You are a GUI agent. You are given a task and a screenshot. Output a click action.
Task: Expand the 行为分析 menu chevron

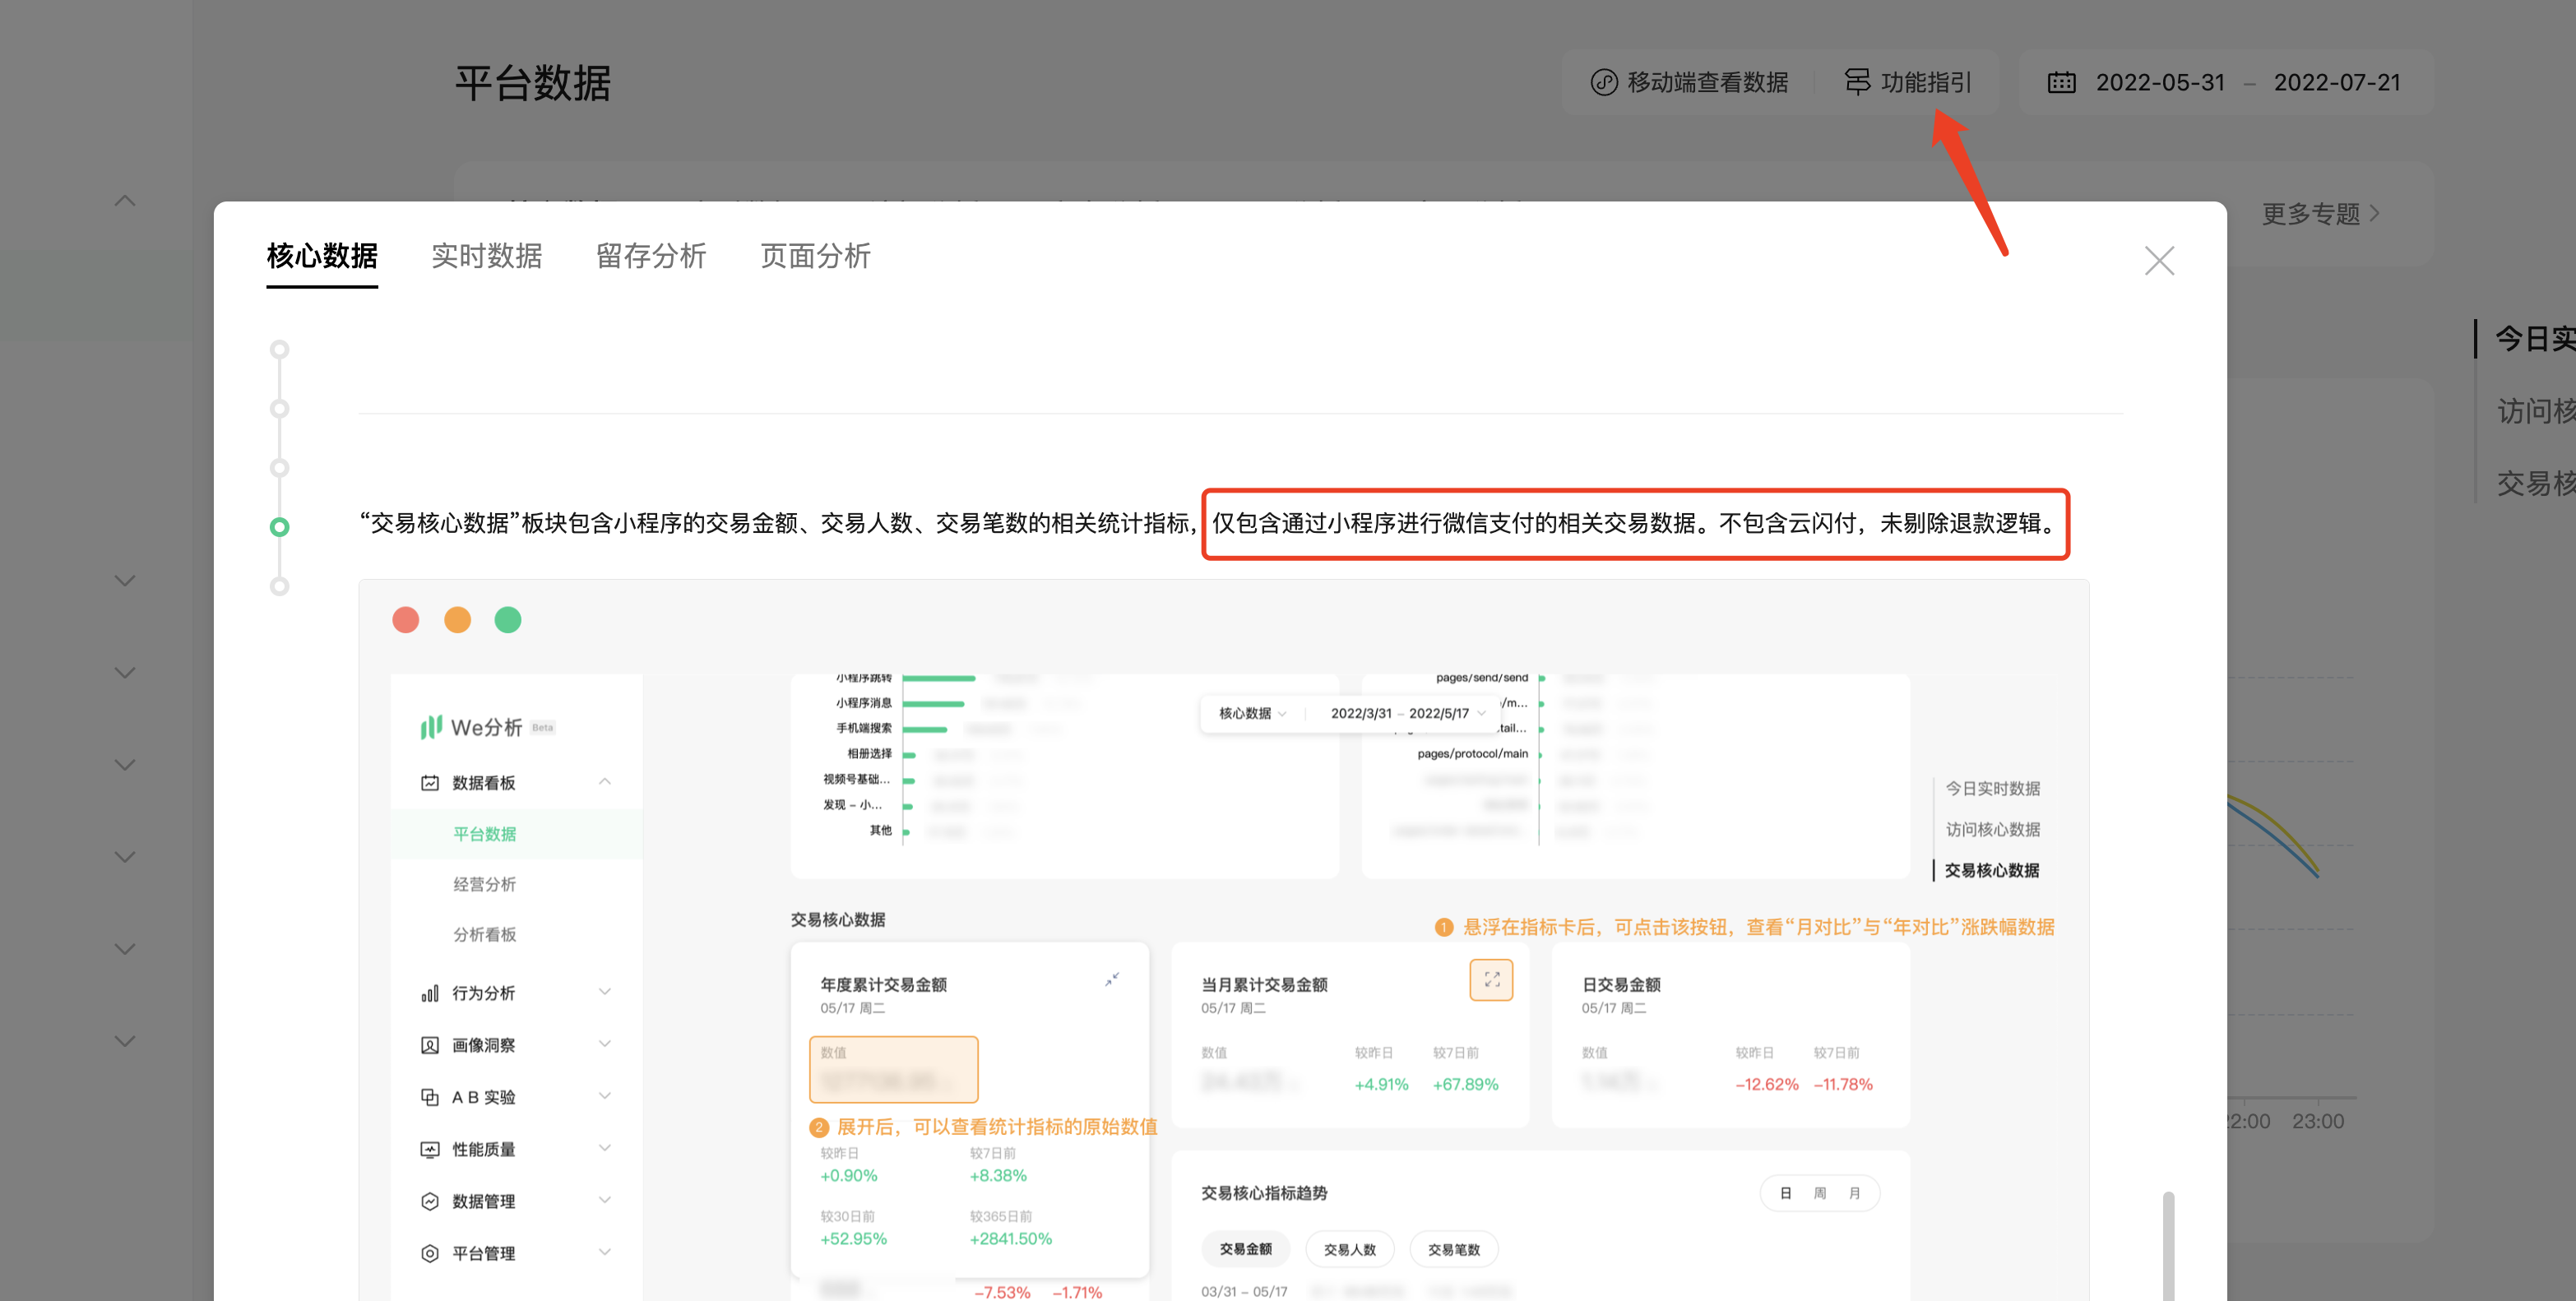click(604, 992)
